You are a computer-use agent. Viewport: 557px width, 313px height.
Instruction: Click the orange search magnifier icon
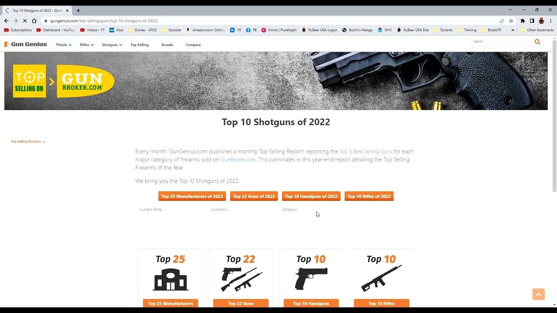(537, 42)
